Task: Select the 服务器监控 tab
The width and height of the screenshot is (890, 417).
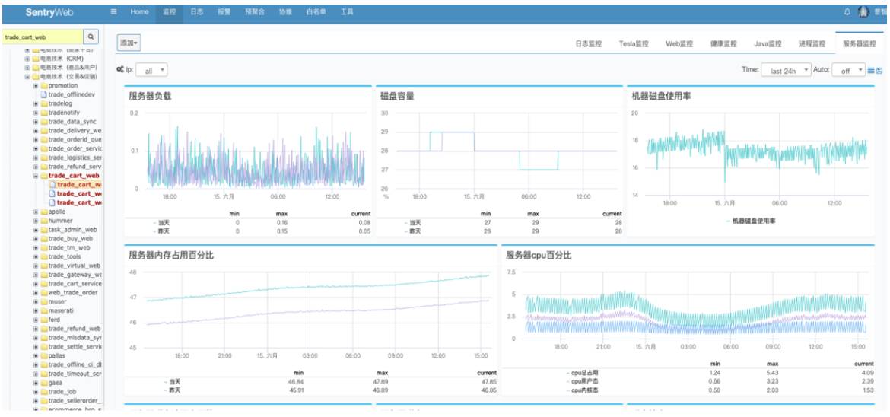Action: tap(860, 43)
